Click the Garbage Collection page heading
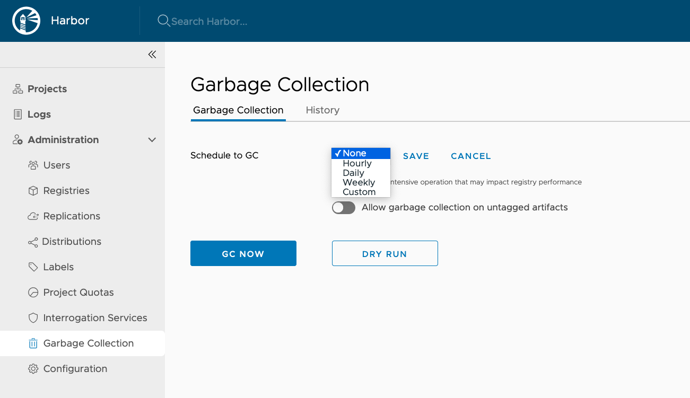 pos(280,85)
